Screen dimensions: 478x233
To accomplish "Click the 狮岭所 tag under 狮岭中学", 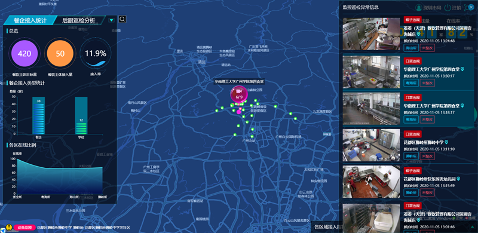I will [411, 156].
